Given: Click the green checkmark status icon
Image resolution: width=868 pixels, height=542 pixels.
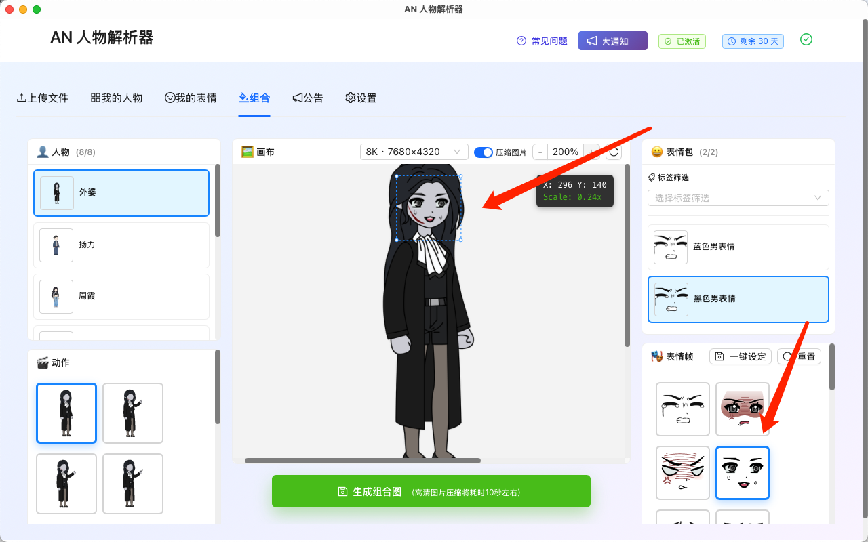Looking at the screenshot, I should click(806, 40).
